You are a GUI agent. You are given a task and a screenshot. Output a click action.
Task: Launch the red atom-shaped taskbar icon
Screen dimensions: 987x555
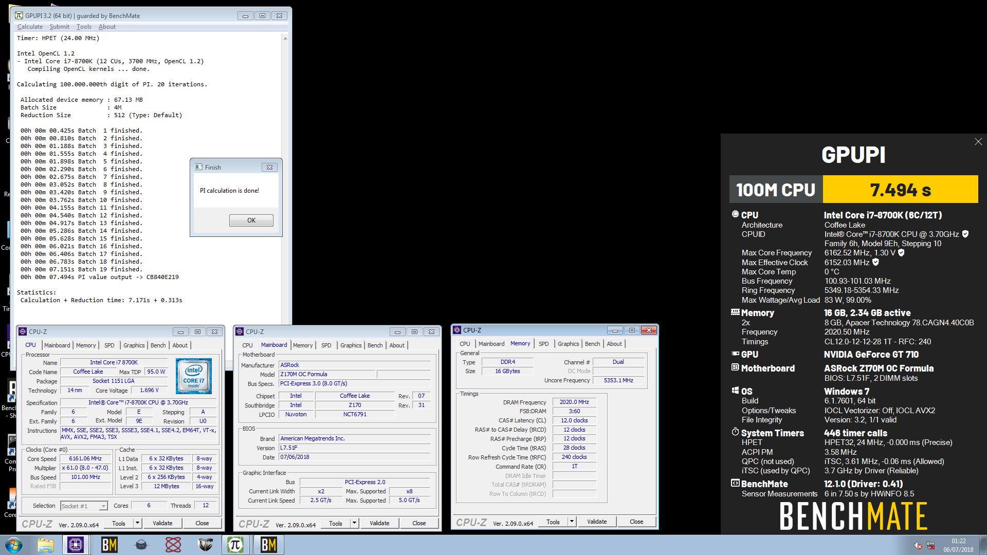(173, 545)
